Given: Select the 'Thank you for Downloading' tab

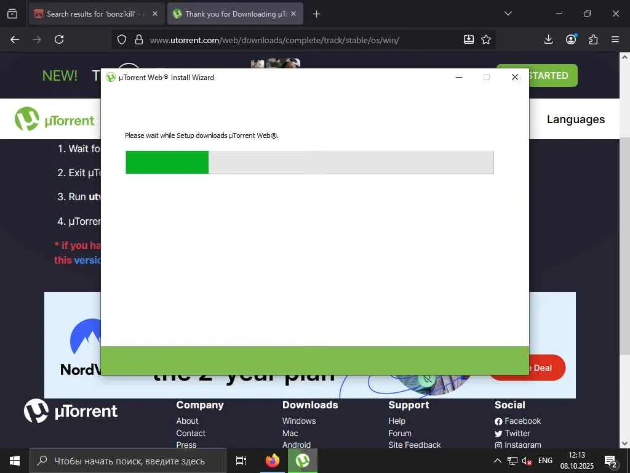Looking at the screenshot, I should [x=235, y=14].
